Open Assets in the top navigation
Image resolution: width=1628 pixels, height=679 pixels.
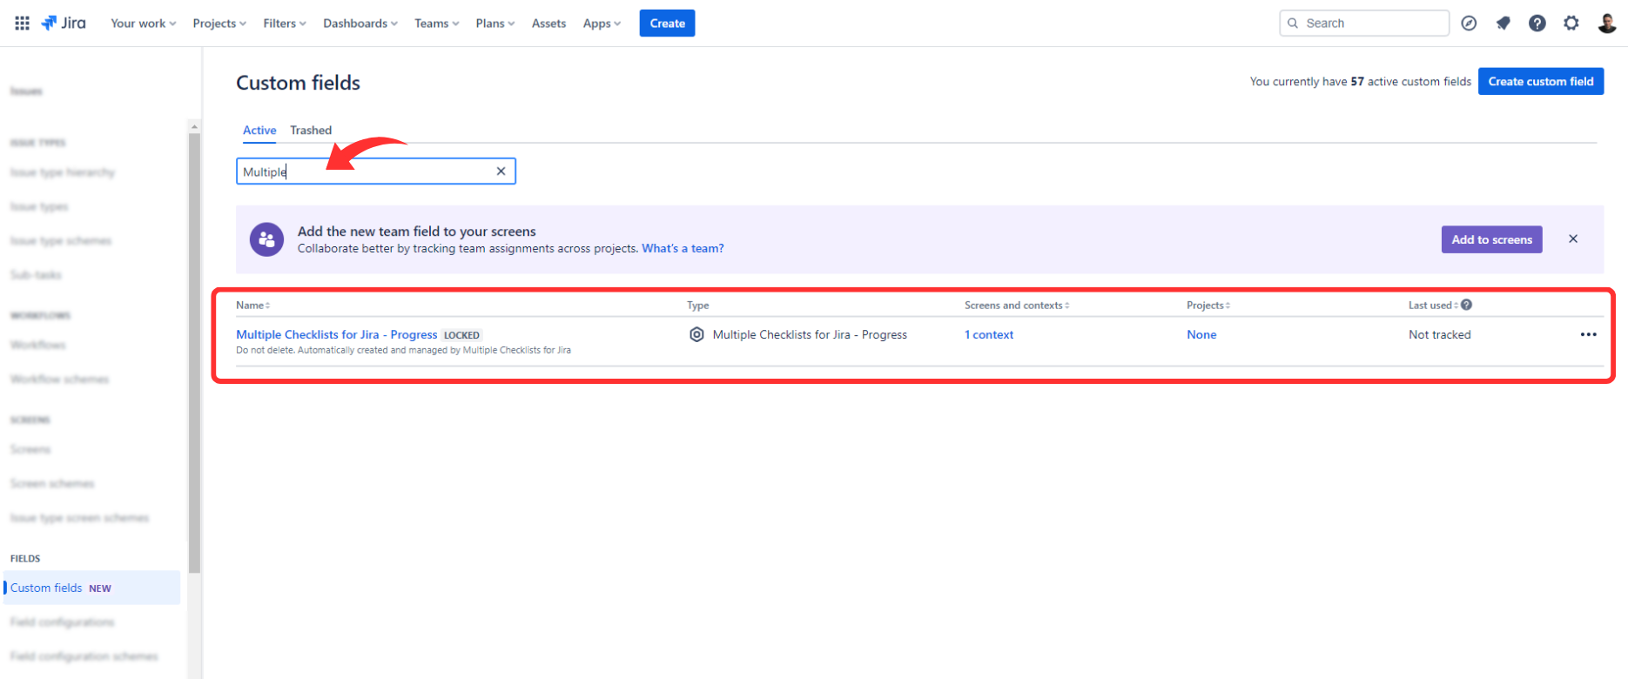(548, 24)
